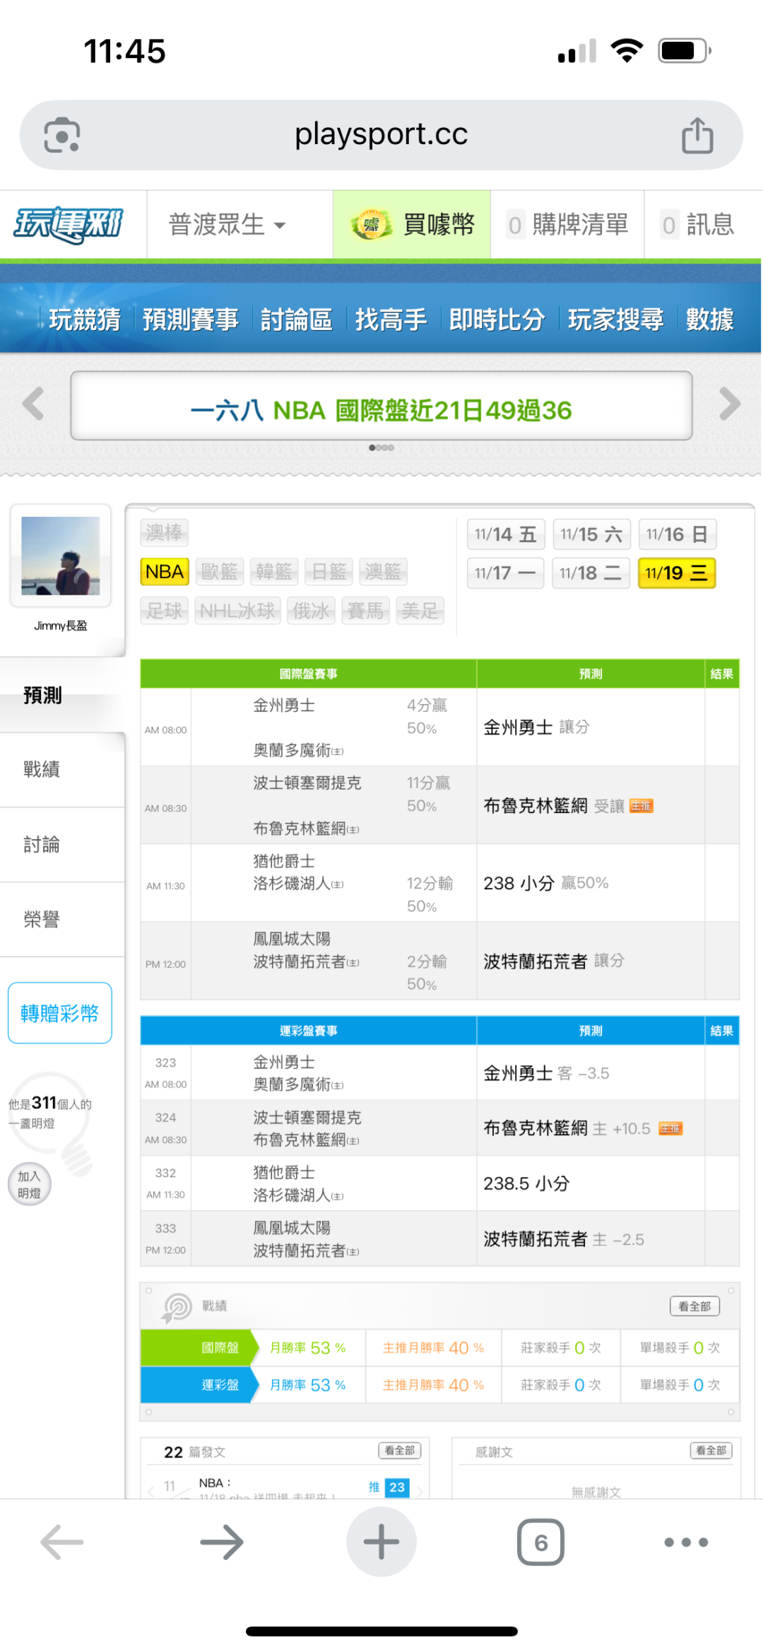Open a new tab with plus button

(381, 1541)
